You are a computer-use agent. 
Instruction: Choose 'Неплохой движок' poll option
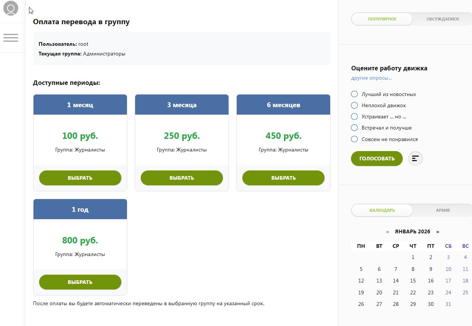pyautogui.click(x=354, y=105)
